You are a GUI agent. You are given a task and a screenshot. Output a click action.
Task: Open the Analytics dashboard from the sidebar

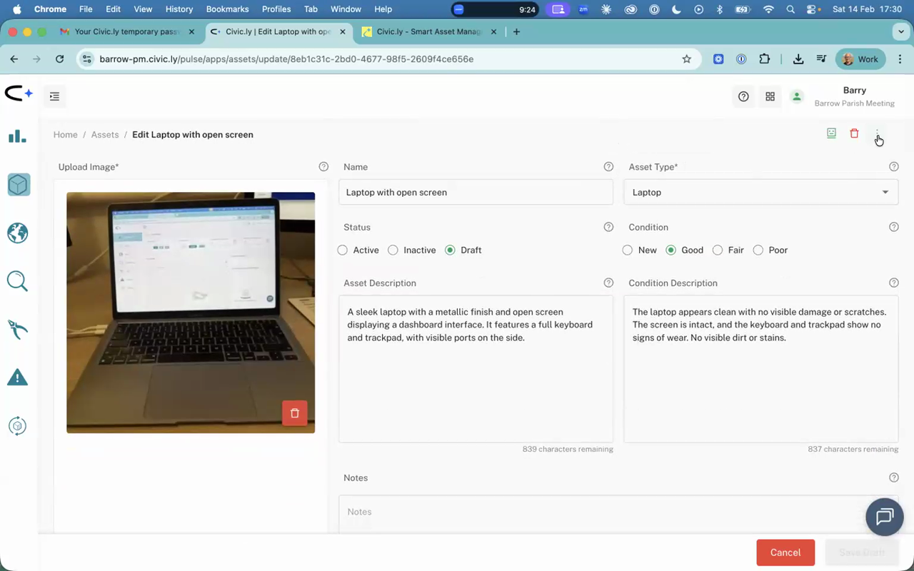tap(17, 136)
